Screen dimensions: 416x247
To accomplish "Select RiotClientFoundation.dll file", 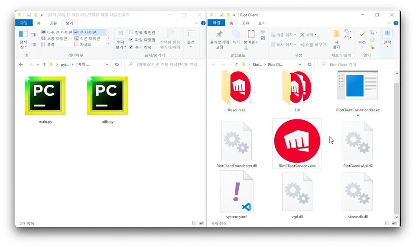I will (x=237, y=141).
